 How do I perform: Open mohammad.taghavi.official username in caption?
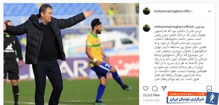click(174, 27)
